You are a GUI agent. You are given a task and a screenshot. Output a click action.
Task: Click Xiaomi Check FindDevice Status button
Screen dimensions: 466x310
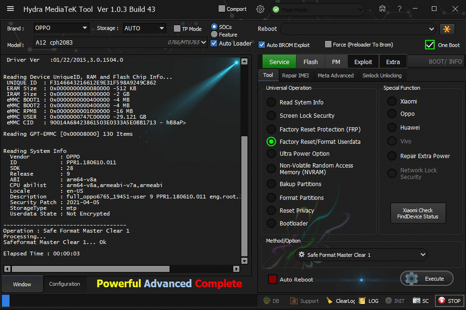418,214
